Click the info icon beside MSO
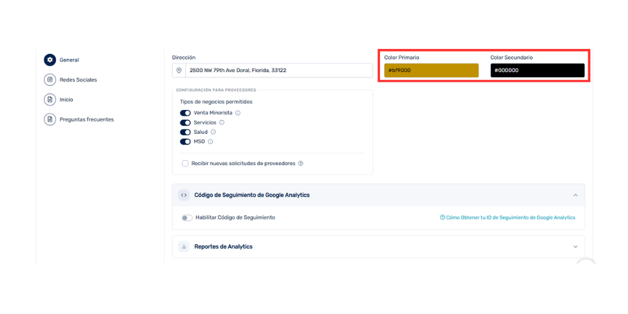 (210, 141)
